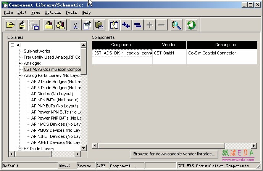The image size is (263, 171).
Task: Open the Options menu
Action: (x=53, y=13)
